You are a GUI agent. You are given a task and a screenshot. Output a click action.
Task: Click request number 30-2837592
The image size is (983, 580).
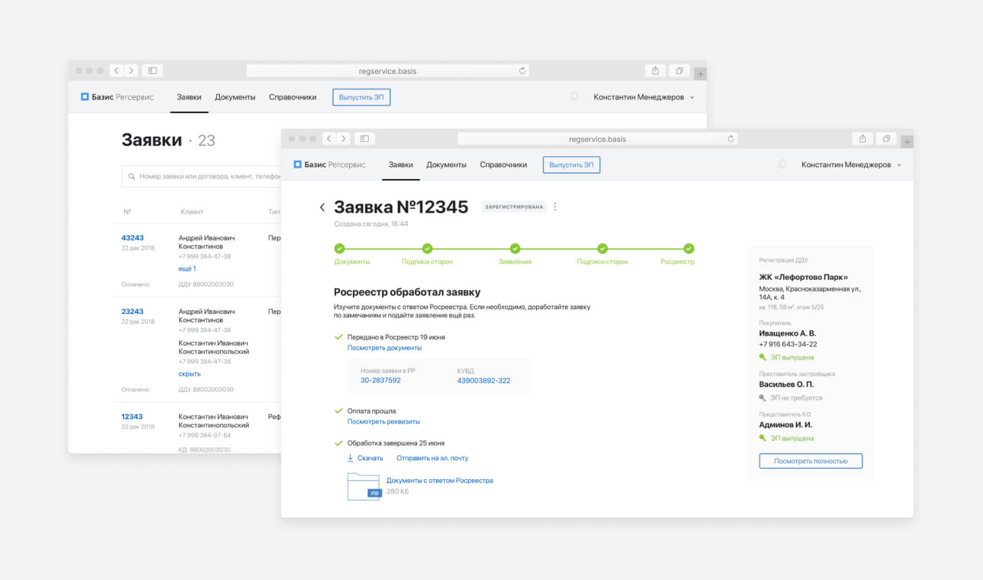(381, 380)
